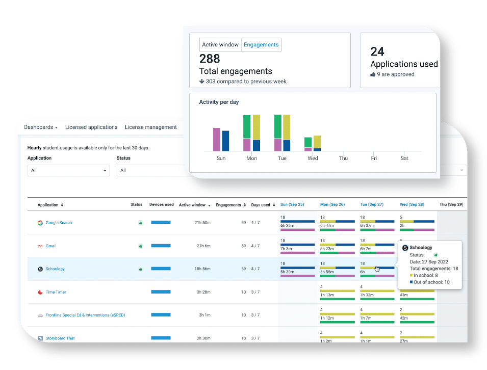Click the Thu (Sep 29) column header
This screenshot has height=370, width=487.
[x=451, y=204]
